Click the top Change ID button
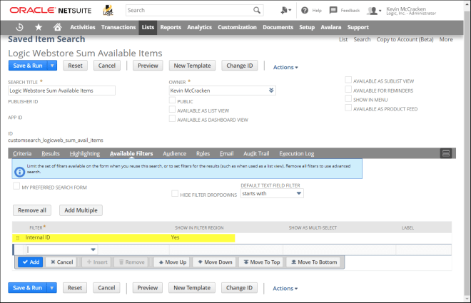Image resolution: width=471 pixels, height=303 pixels. pyautogui.click(x=239, y=66)
